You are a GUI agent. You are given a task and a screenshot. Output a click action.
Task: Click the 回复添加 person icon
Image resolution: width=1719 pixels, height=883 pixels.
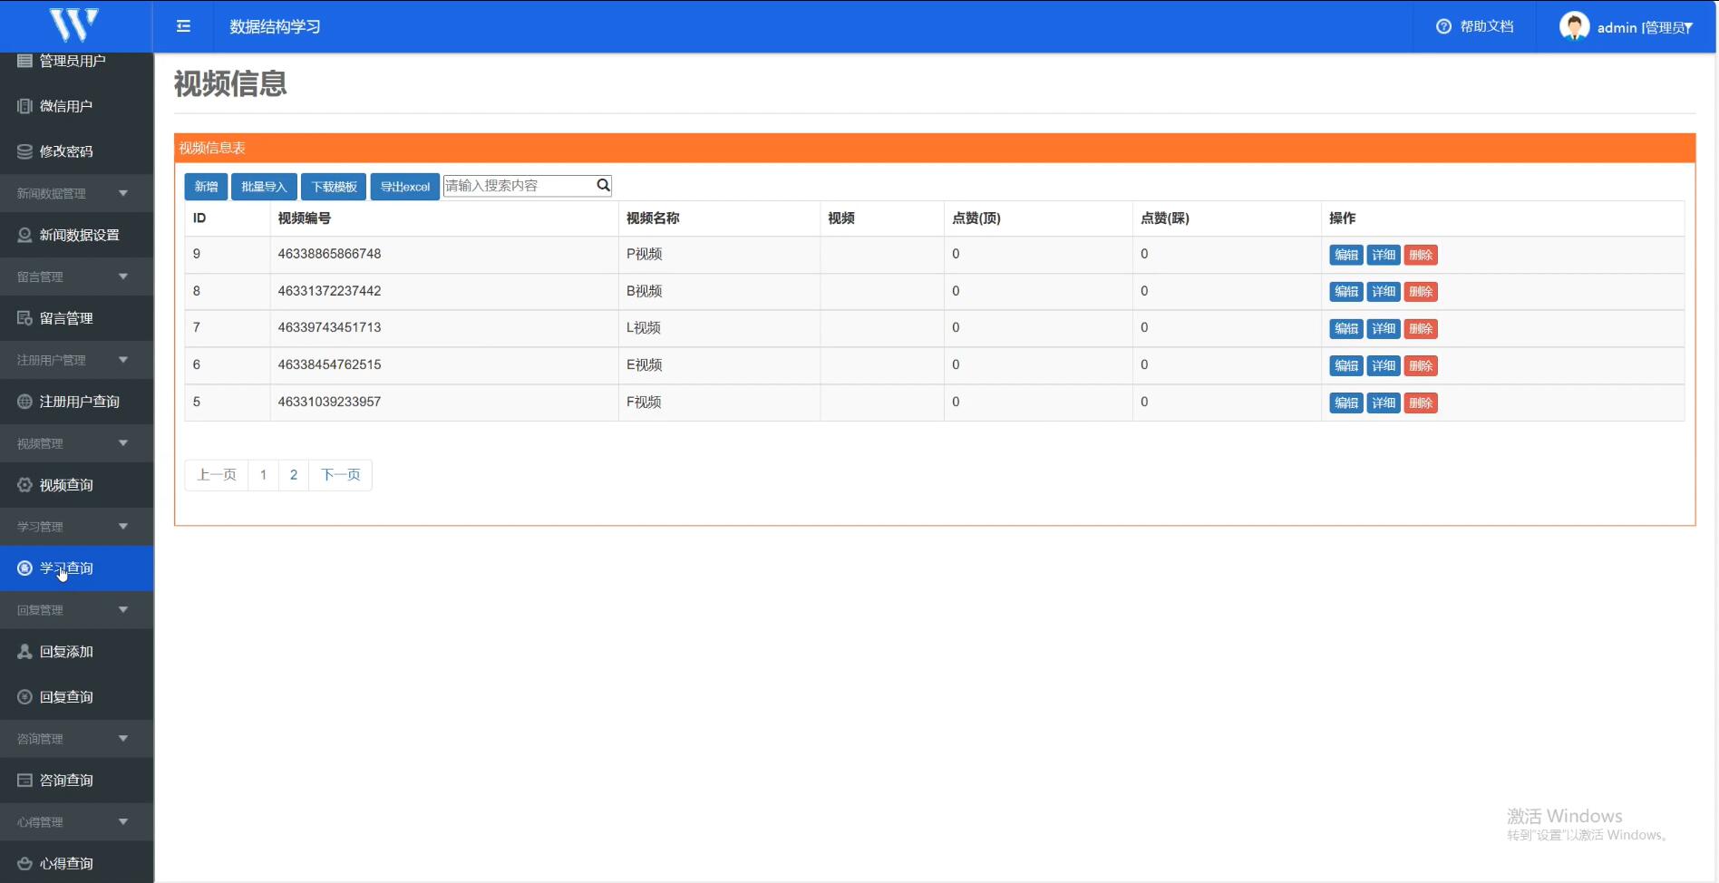[x=24, y=652]
